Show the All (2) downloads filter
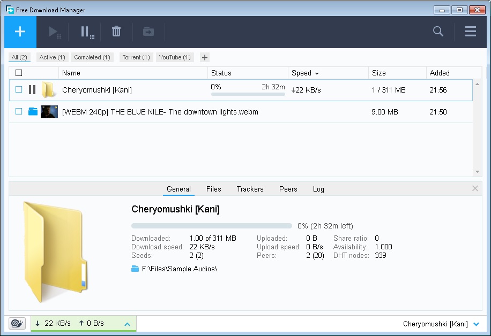 [19, 57]
